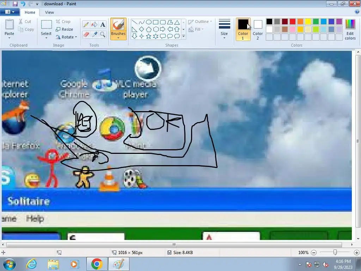Pick the red color swatch

pos(293,22)
